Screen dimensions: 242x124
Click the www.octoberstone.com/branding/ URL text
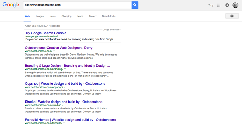(x=44, y=69)
